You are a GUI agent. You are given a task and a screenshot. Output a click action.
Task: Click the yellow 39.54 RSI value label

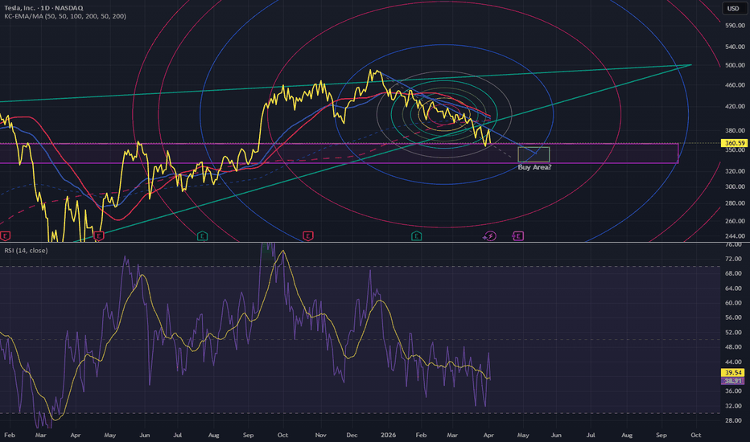click(733, 373)
